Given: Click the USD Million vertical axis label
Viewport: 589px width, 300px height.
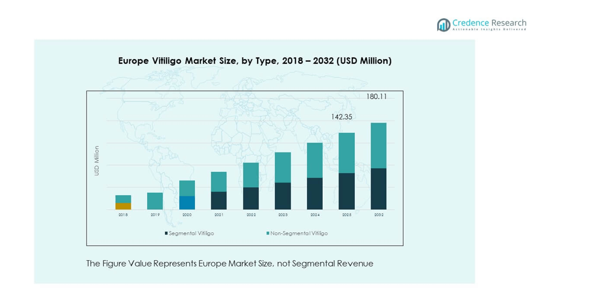Looking at the screenshot, I should (x=97, y=161).
